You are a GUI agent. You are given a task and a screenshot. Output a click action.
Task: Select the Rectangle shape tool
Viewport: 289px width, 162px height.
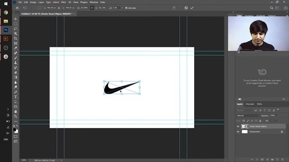coord(15,107)
